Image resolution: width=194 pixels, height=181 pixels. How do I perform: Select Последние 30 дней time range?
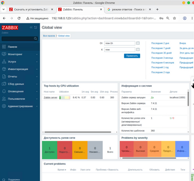[162, 53]
